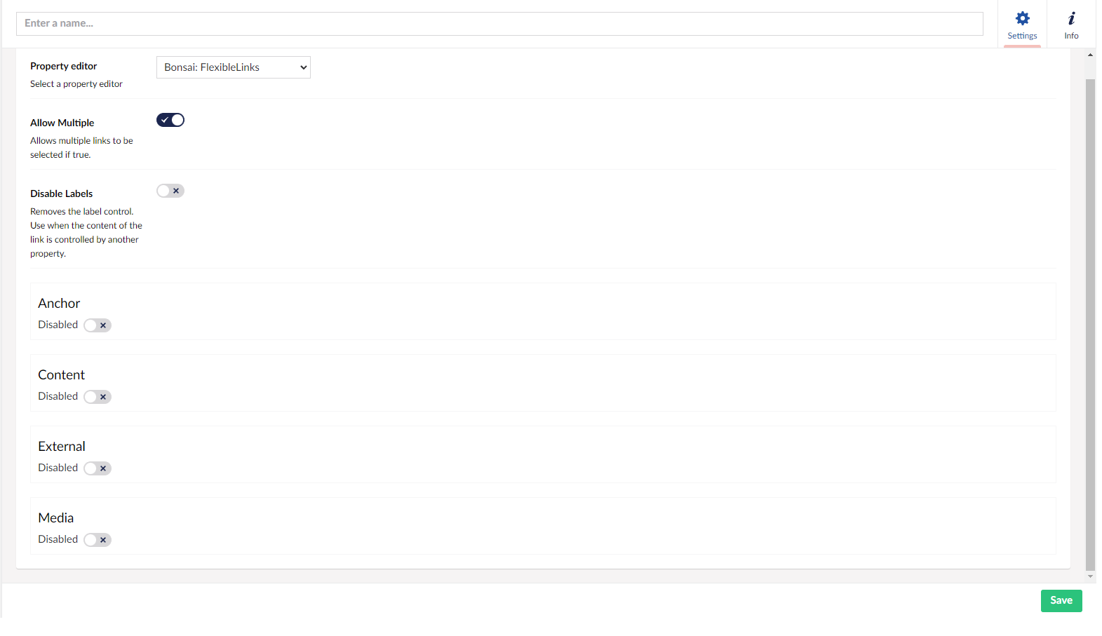Click the 'Media' section heading

[55, 518]
